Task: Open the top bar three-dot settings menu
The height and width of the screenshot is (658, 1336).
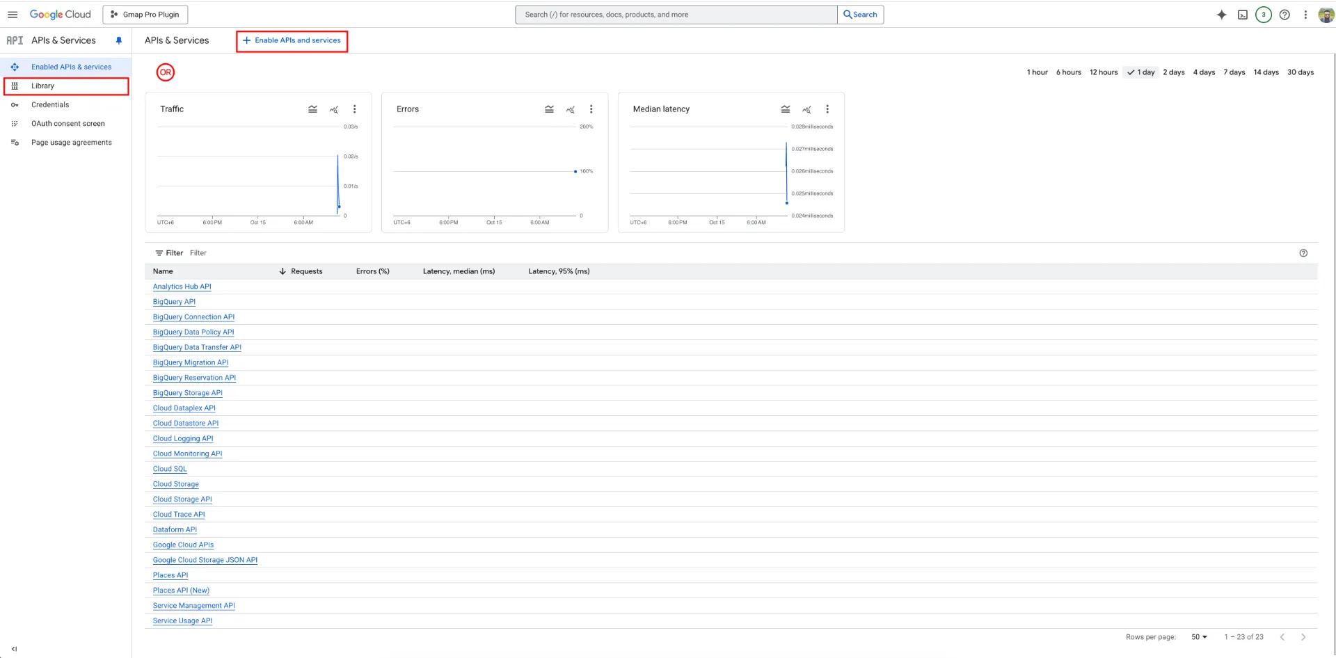Action: pos(1305,15)
